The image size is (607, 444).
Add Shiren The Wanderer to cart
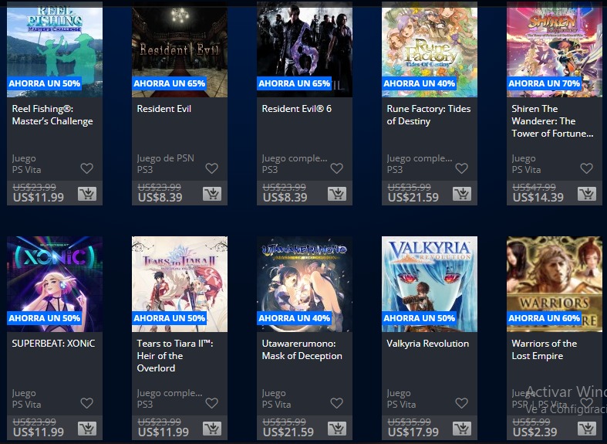pos(587,194)
